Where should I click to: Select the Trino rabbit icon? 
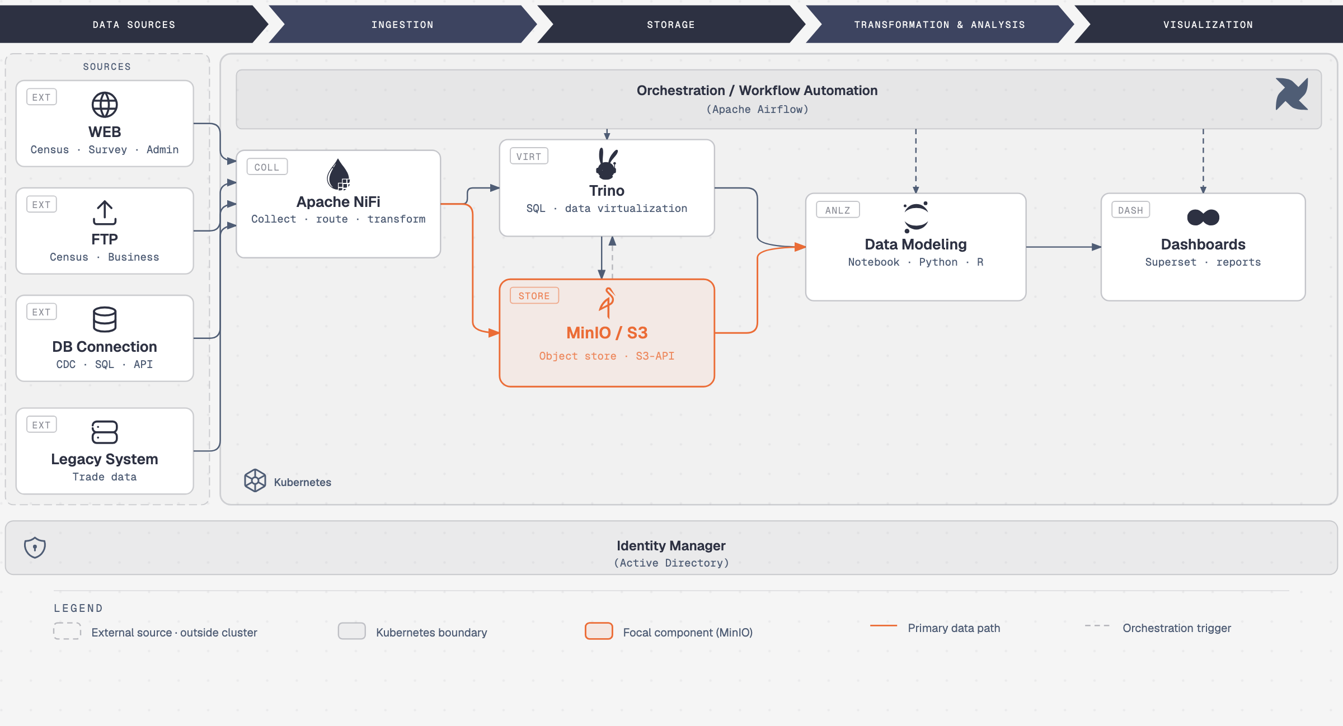click(607, 164)
